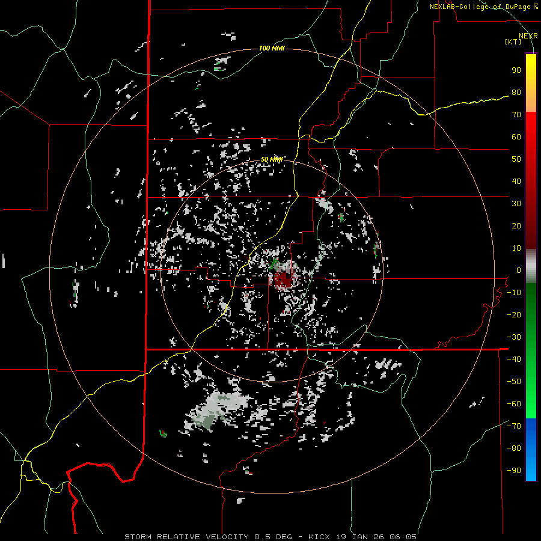Click the positive "30" scale value
541x541 pixels.
point(516,204)
